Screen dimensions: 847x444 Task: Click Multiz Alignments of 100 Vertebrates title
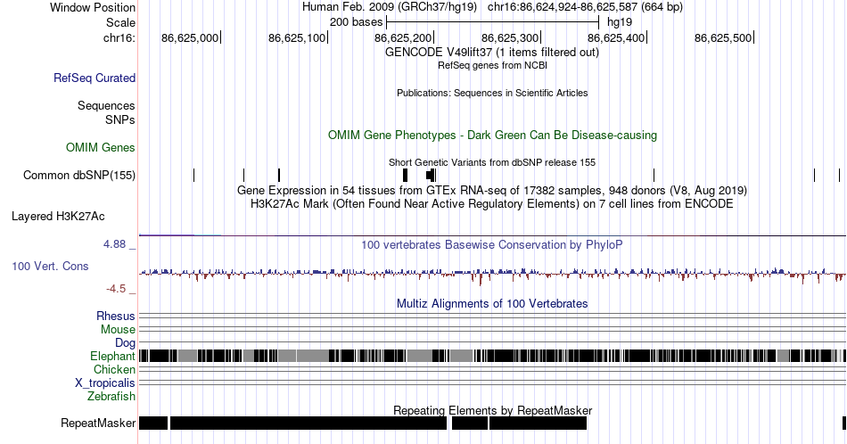(x=492, y=303)
